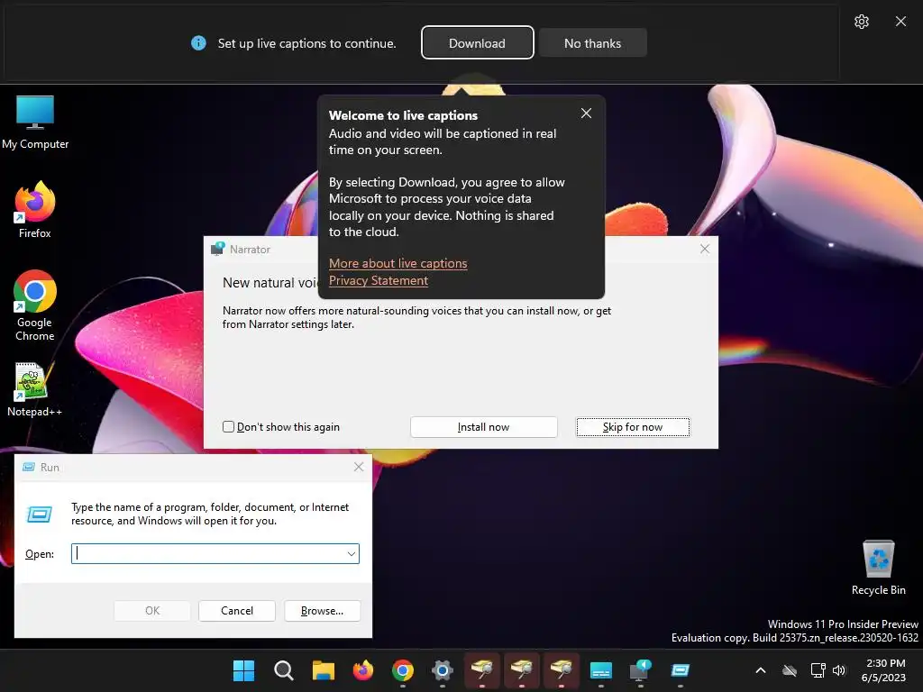Open File Explorer from the taskbar
Viewport: 923px width, 692px height.
point(324,670)
